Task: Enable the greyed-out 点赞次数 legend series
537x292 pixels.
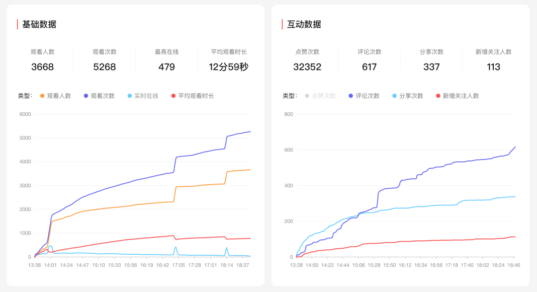Action: pyautogui.click(x=320, y=96)
